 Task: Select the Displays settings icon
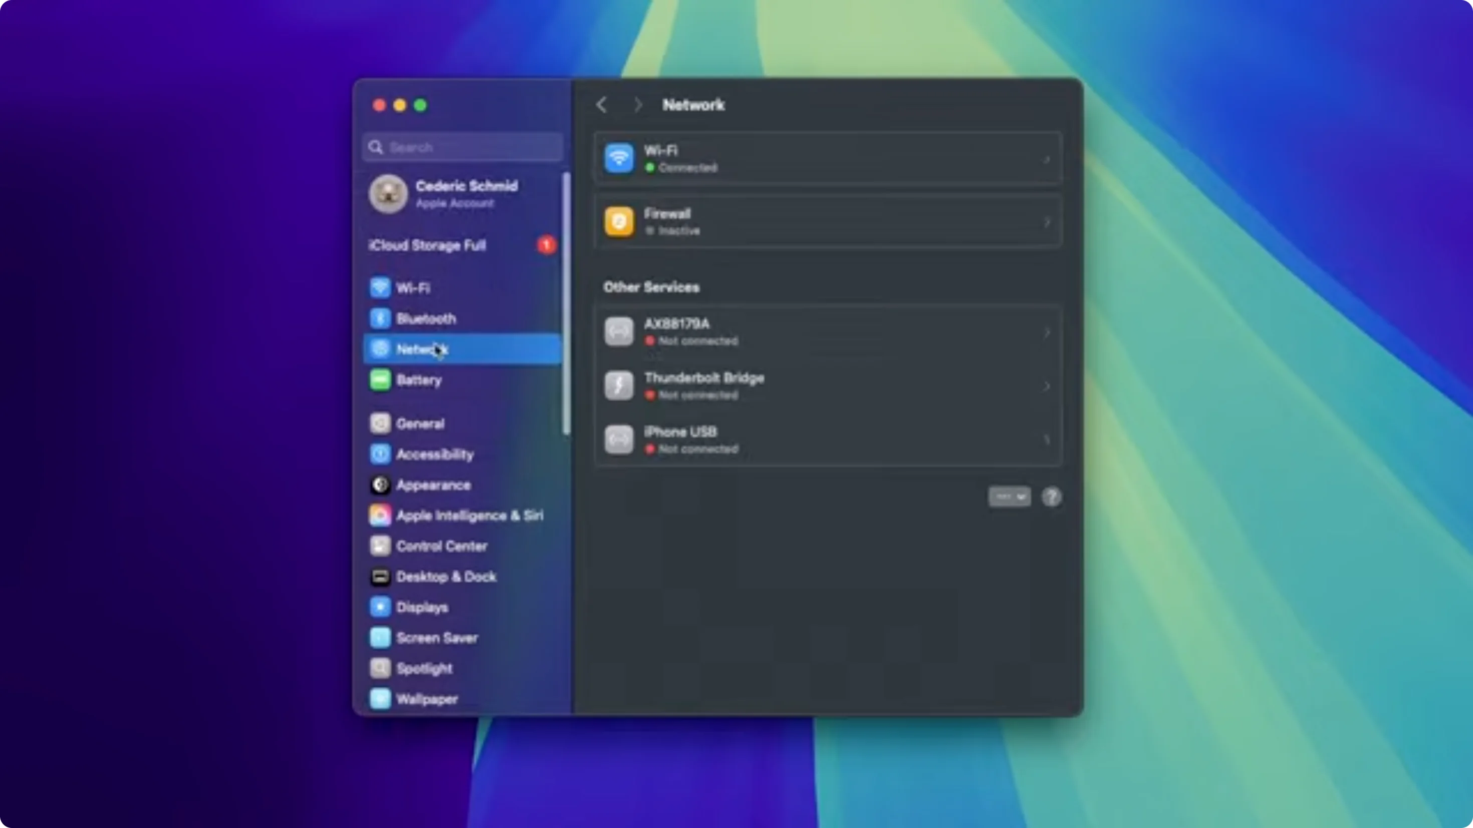(x=380, y=607)
